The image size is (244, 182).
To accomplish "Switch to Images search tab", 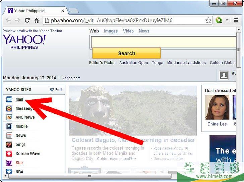I will pos(111,31).
